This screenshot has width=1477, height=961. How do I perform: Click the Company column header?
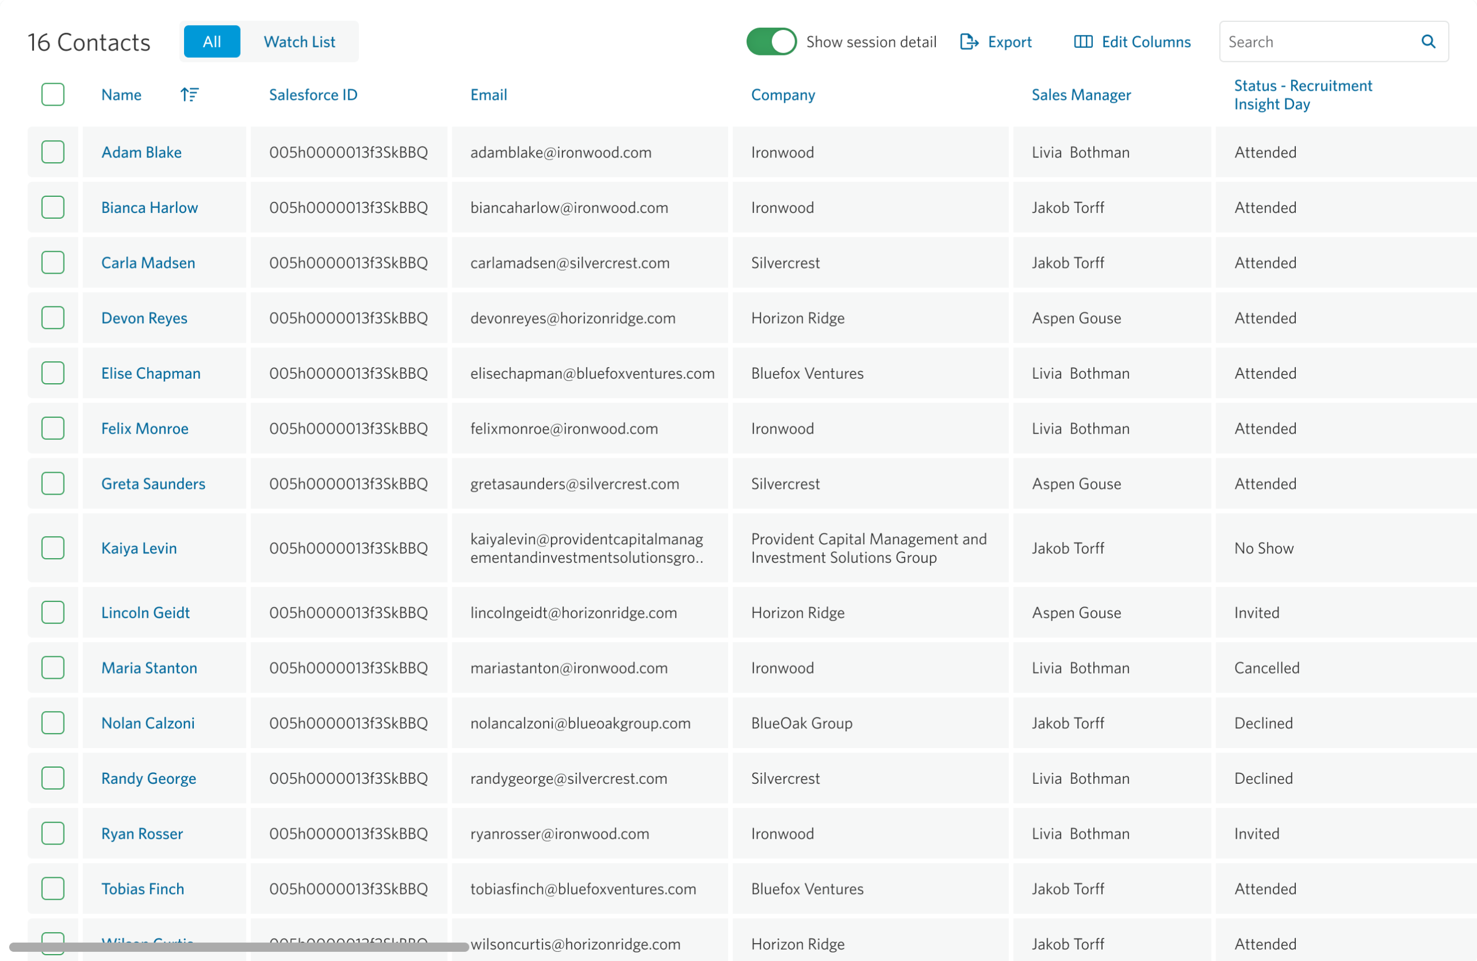[782, 94]
